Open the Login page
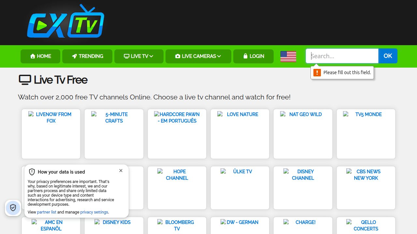This screenshot has width=417, height=234. [x=253, y=56]
